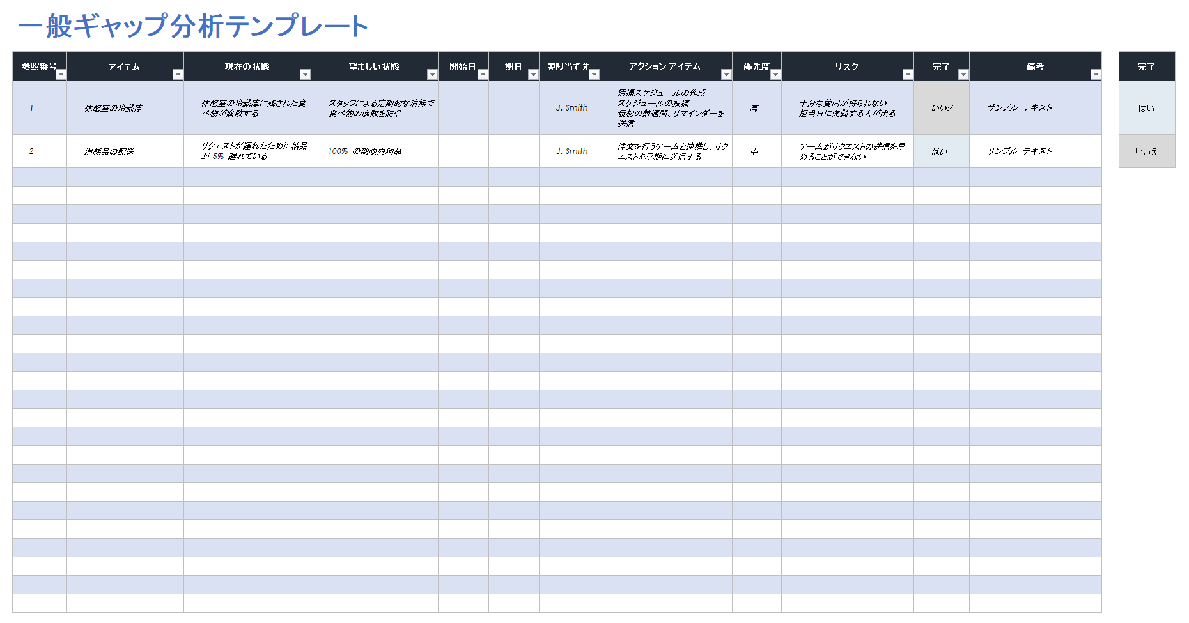Select the cell 消耗品の配送

coord(125,151)
